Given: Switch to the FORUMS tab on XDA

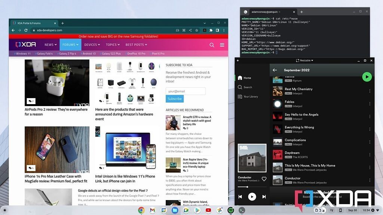Looking at the screenshot, I should click(x=70, y=44).
